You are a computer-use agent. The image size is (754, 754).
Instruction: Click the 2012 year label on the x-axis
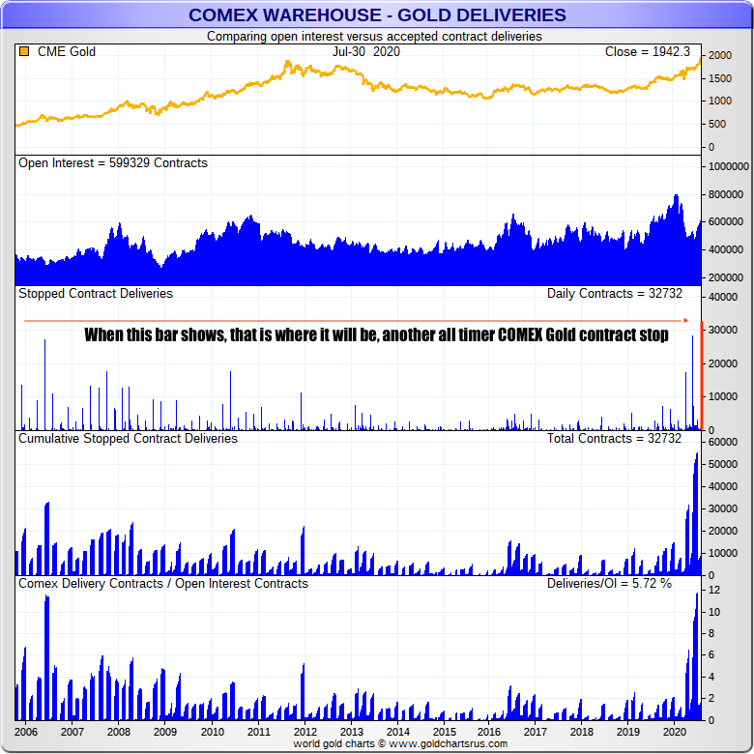(304, 732)
